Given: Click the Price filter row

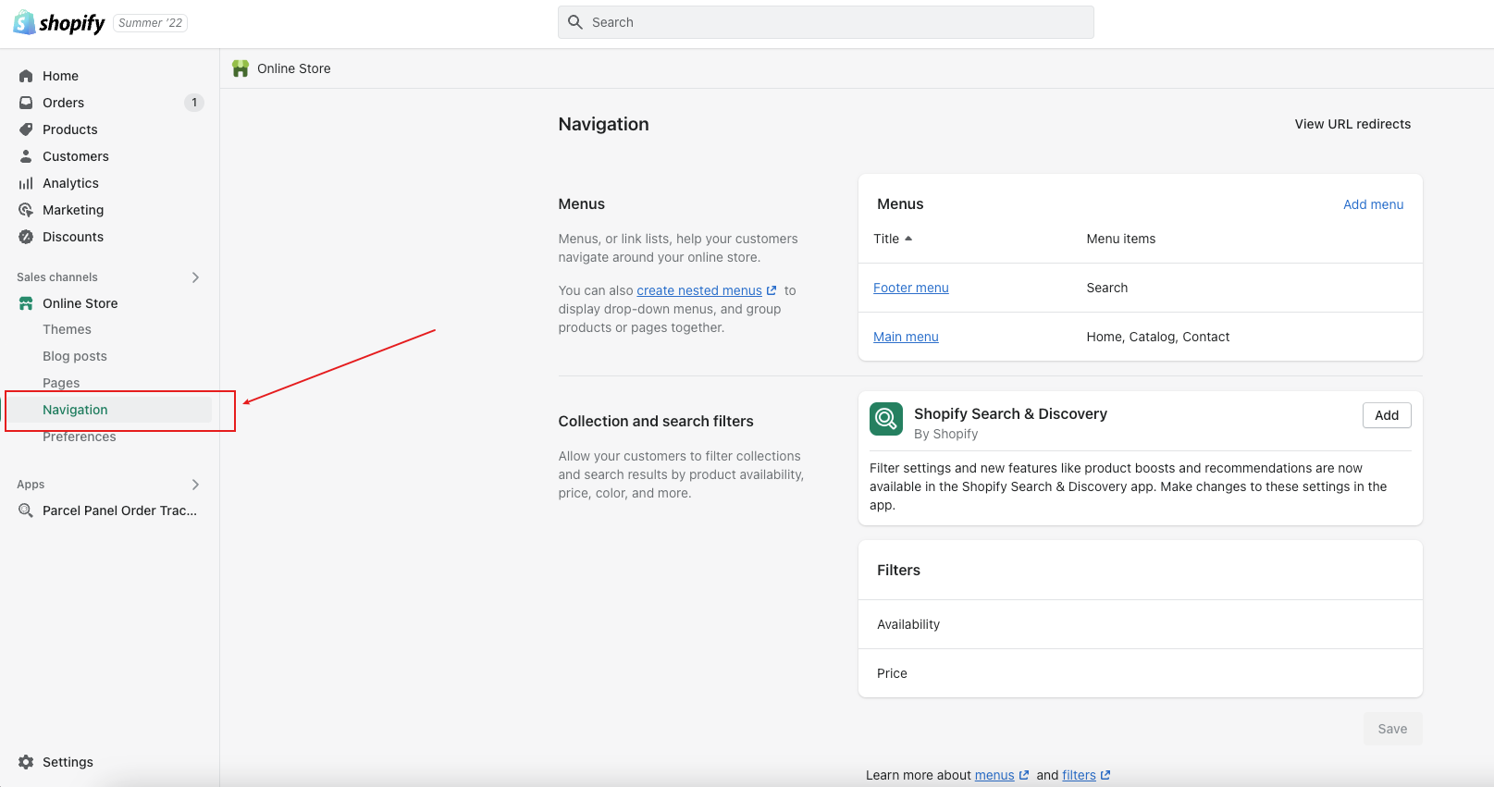Looking at the screenshot, I should (1140, 673).
